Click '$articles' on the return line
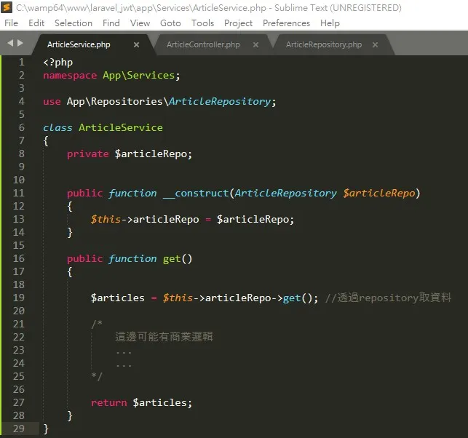 159,403
